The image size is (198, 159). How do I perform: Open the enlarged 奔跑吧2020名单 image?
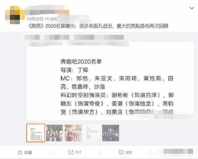(x=110, y=81)
